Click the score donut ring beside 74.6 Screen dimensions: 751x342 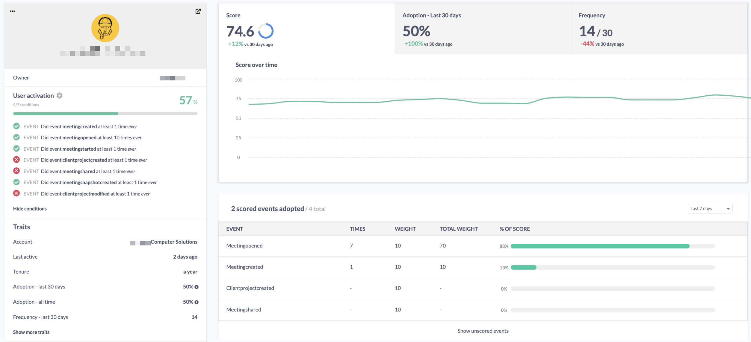(266, 31)
